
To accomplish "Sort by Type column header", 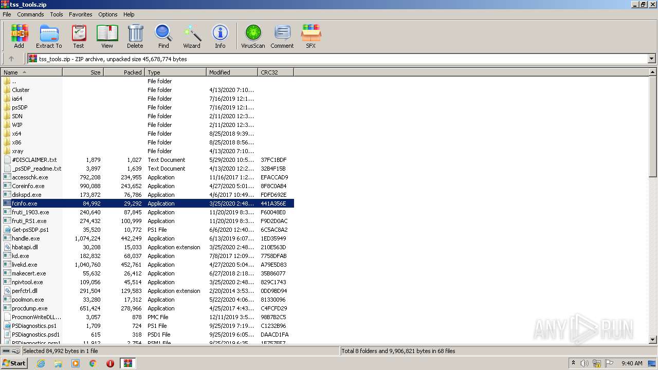I will (x=175, y=72).
